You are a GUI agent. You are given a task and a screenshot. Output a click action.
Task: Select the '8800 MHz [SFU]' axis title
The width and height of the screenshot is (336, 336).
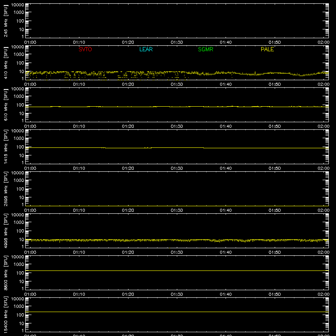[5, 273]
